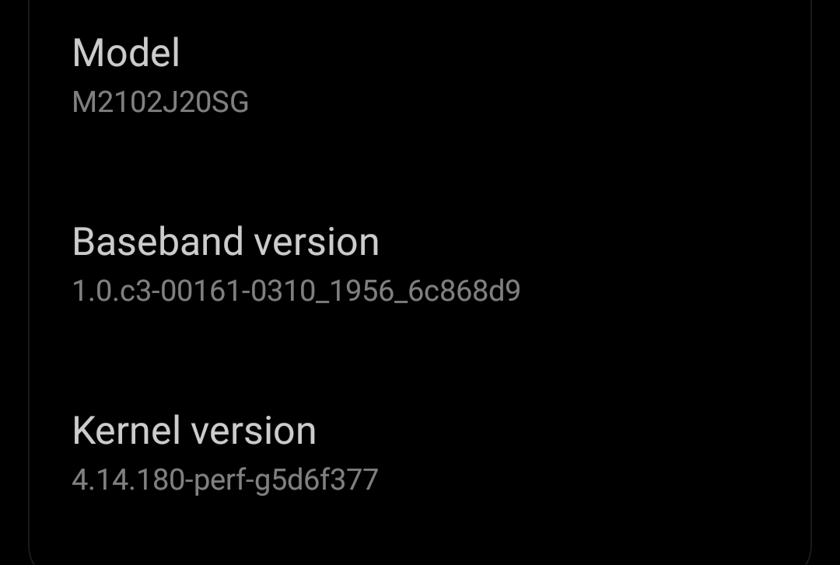
Task: Open the Kernel version entry
Action: (420, 454)
